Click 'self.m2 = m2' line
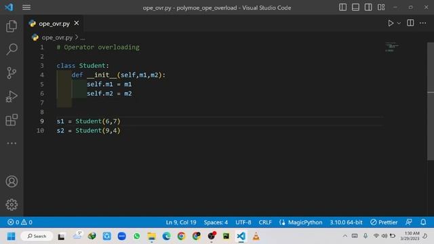 [109, 94]
